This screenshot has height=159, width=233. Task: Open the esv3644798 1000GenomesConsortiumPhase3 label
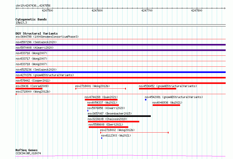pyautogui.click(x=47, y=37)
